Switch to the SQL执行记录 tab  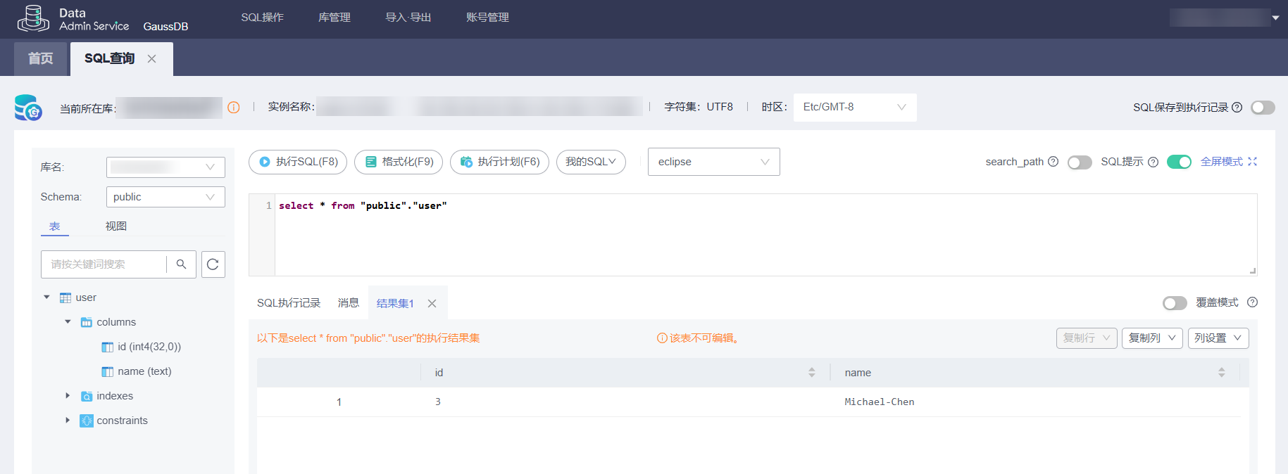289,303
